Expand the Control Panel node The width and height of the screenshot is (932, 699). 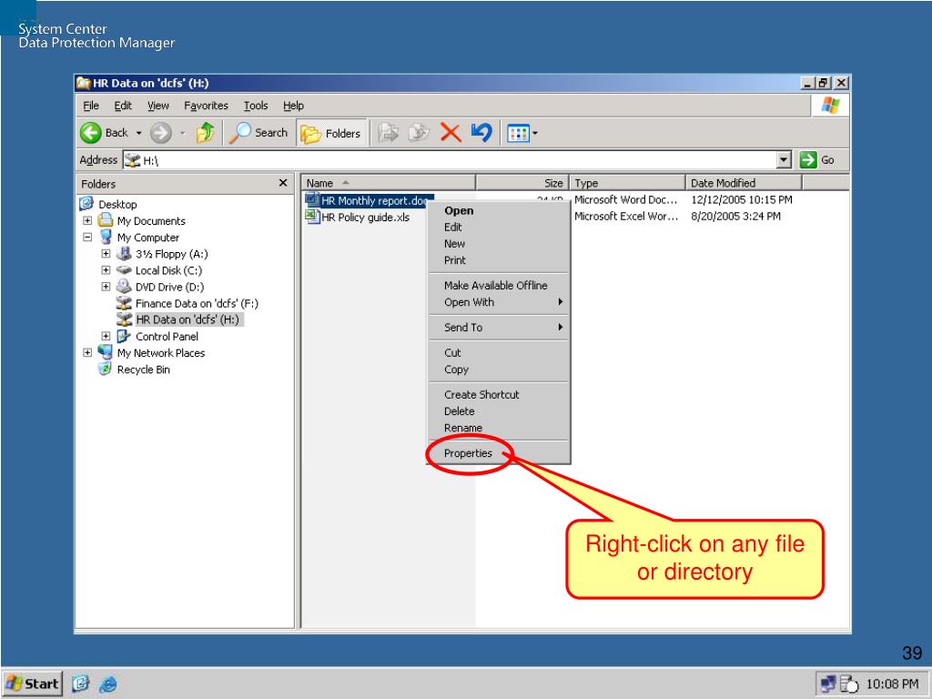point(106,336)
